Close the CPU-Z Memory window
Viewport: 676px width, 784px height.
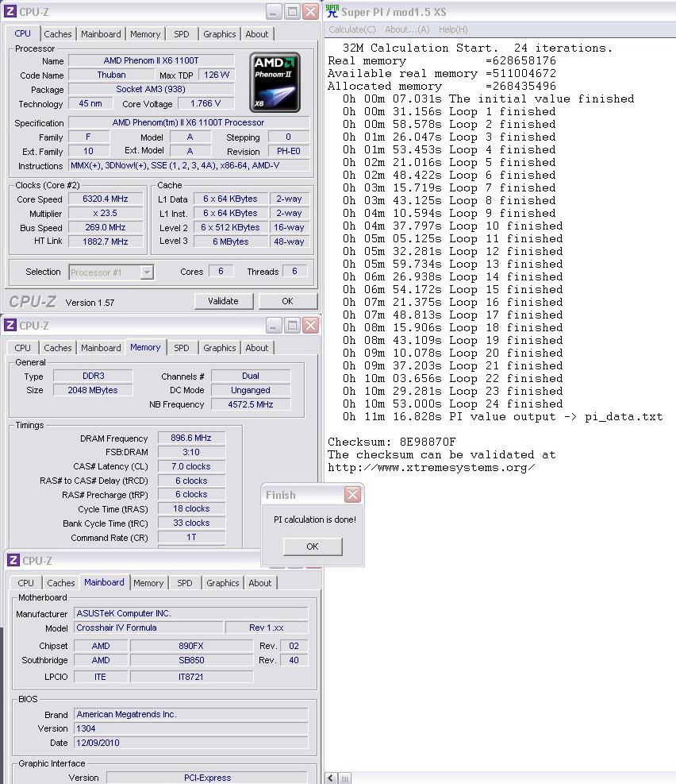coord(310,326)
